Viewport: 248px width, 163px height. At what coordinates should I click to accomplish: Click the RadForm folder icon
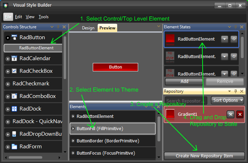[14, 147]
